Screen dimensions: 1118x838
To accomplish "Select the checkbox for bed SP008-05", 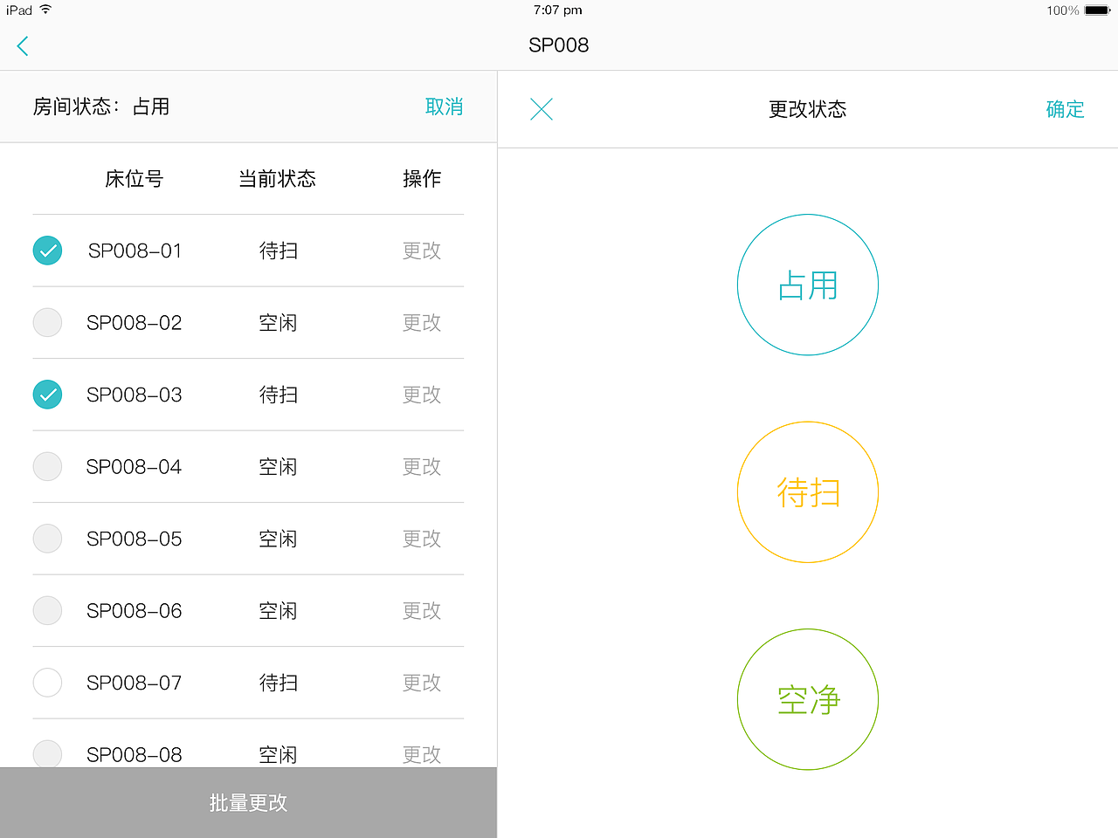I will [47, 539].
